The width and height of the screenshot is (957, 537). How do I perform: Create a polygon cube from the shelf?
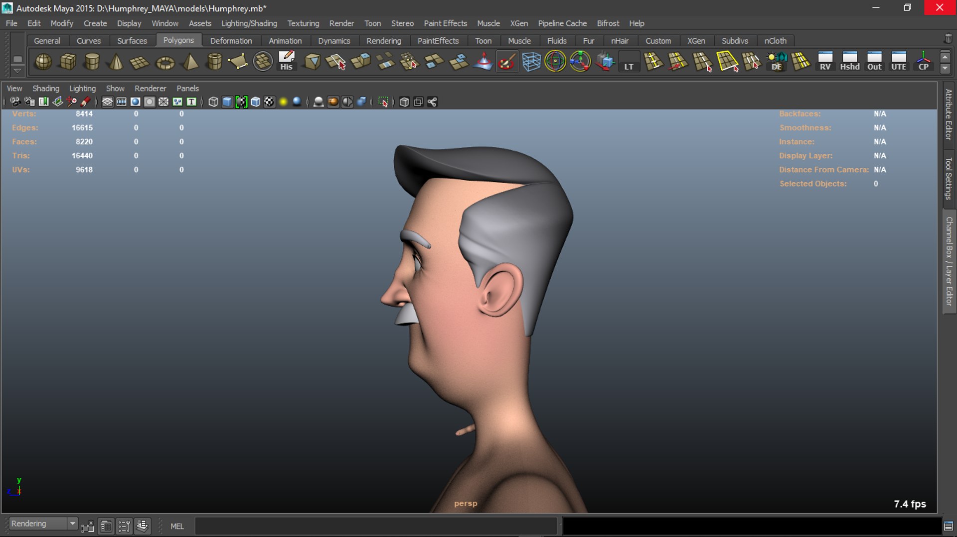(68, 62)
